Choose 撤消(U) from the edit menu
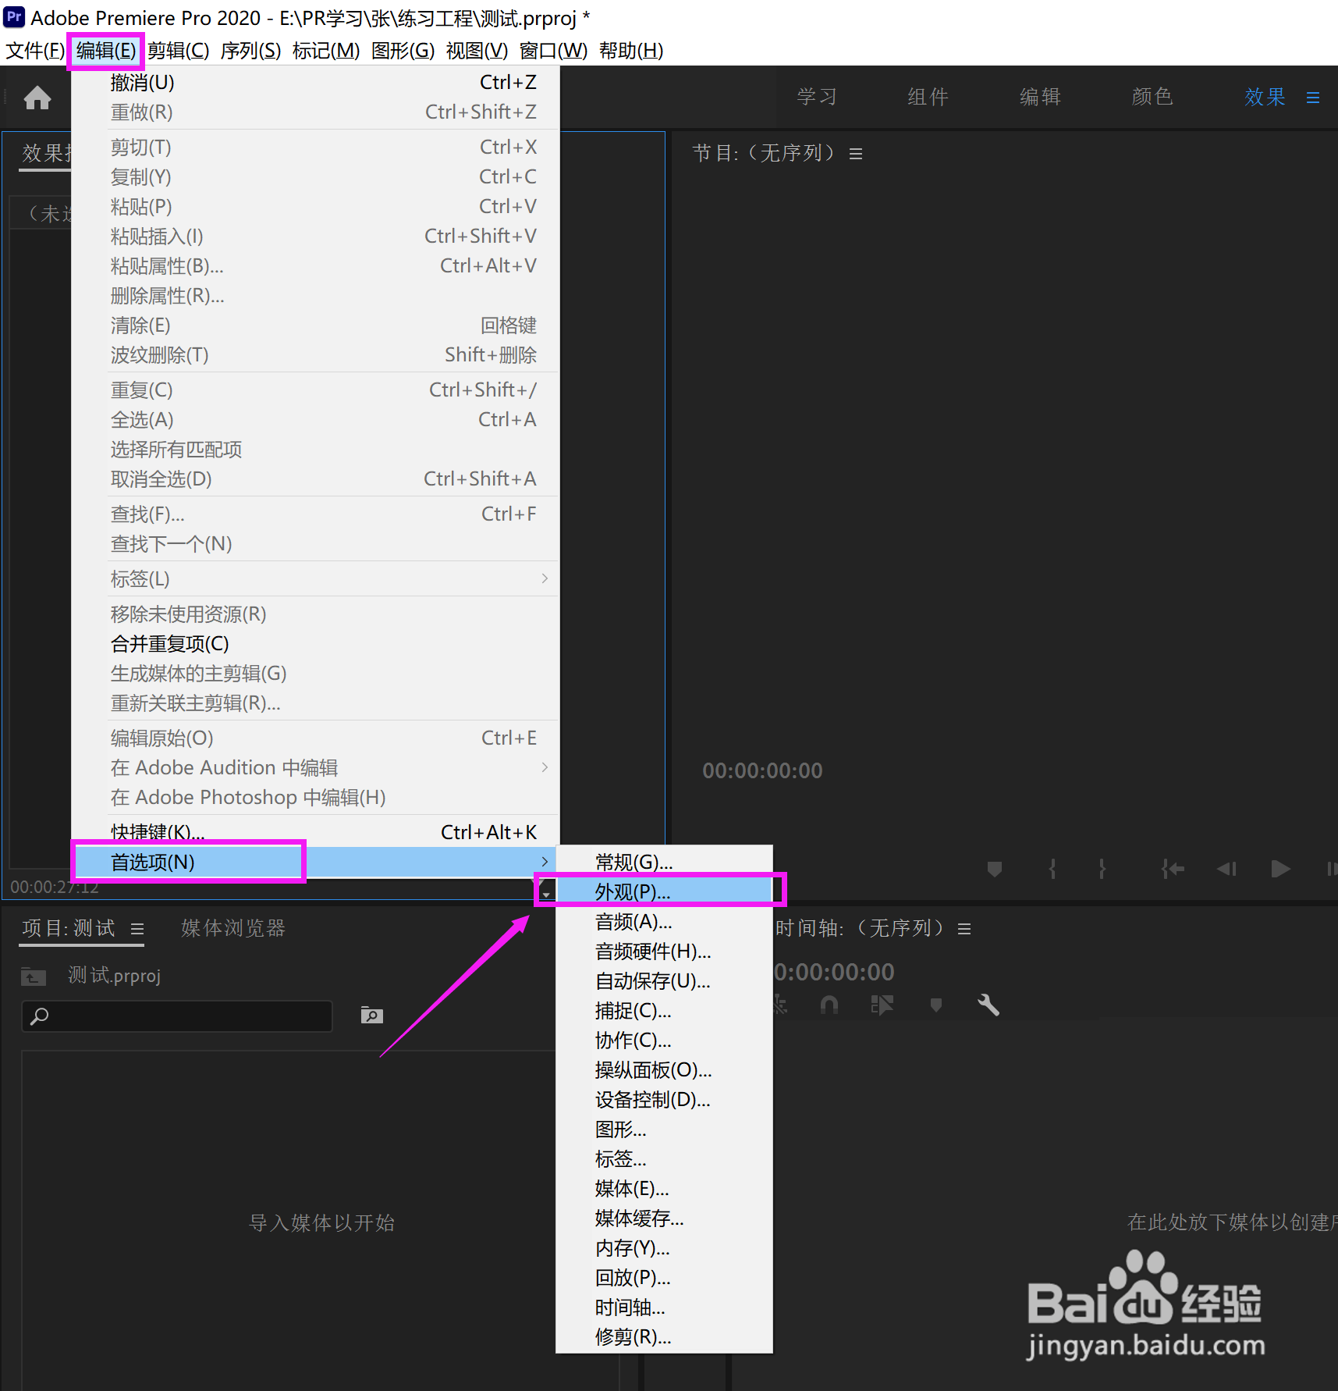The width and height of the screenshot is (1338, 1391). coord(315,83)
